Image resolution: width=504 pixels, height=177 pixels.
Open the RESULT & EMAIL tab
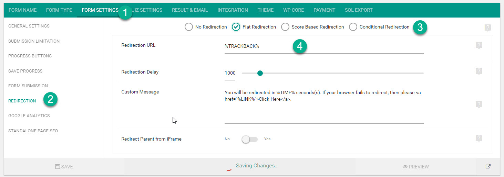click(190, 10)
